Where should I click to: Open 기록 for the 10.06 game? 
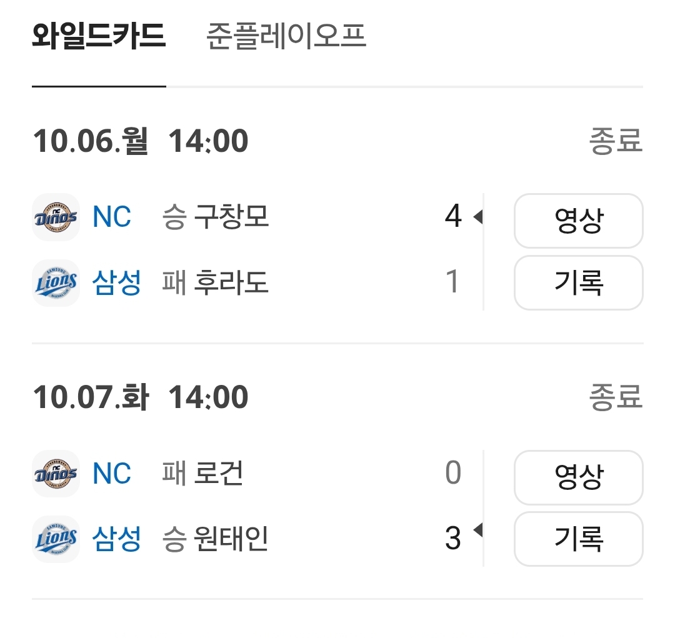(x=578, y=283)
